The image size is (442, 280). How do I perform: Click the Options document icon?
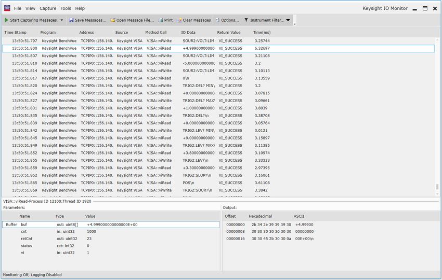click(x=217, y=20)
